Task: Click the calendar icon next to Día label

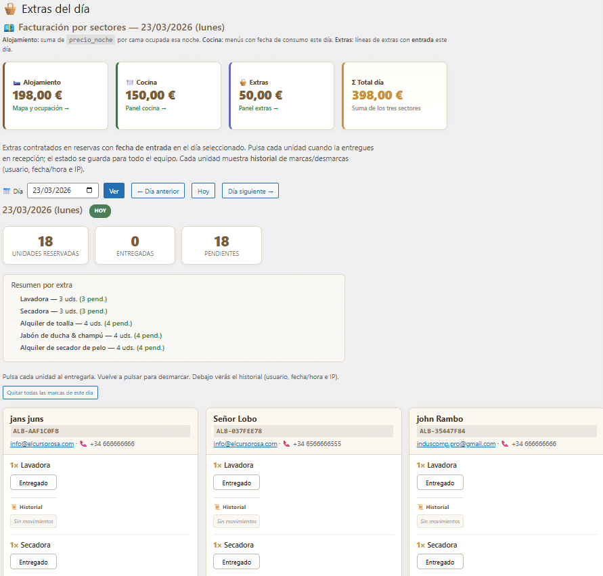Action: coord(7,192)
